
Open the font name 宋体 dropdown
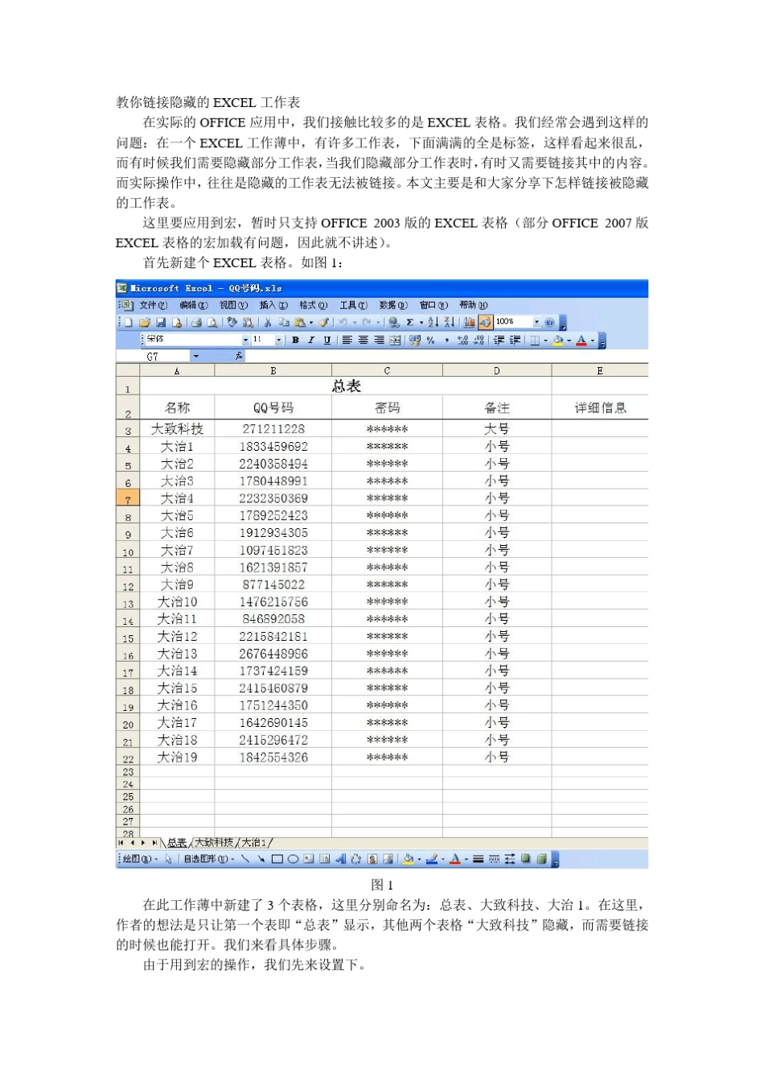point(245,341)
